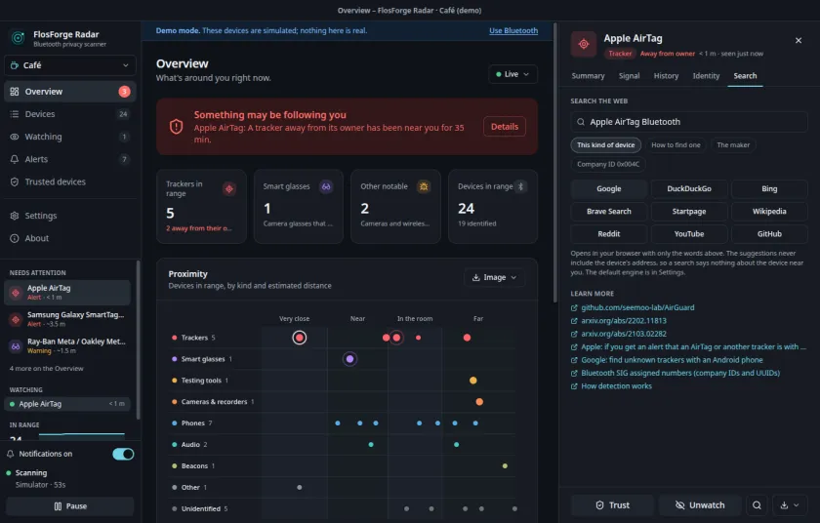Pause scanning with the Pause button
Viewport: 820px width, 523px height.
[70, 506]
